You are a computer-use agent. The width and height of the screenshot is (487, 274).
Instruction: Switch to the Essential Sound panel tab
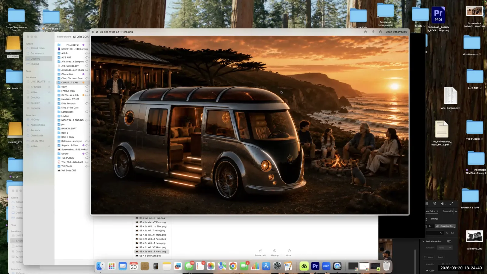[448, 211]
